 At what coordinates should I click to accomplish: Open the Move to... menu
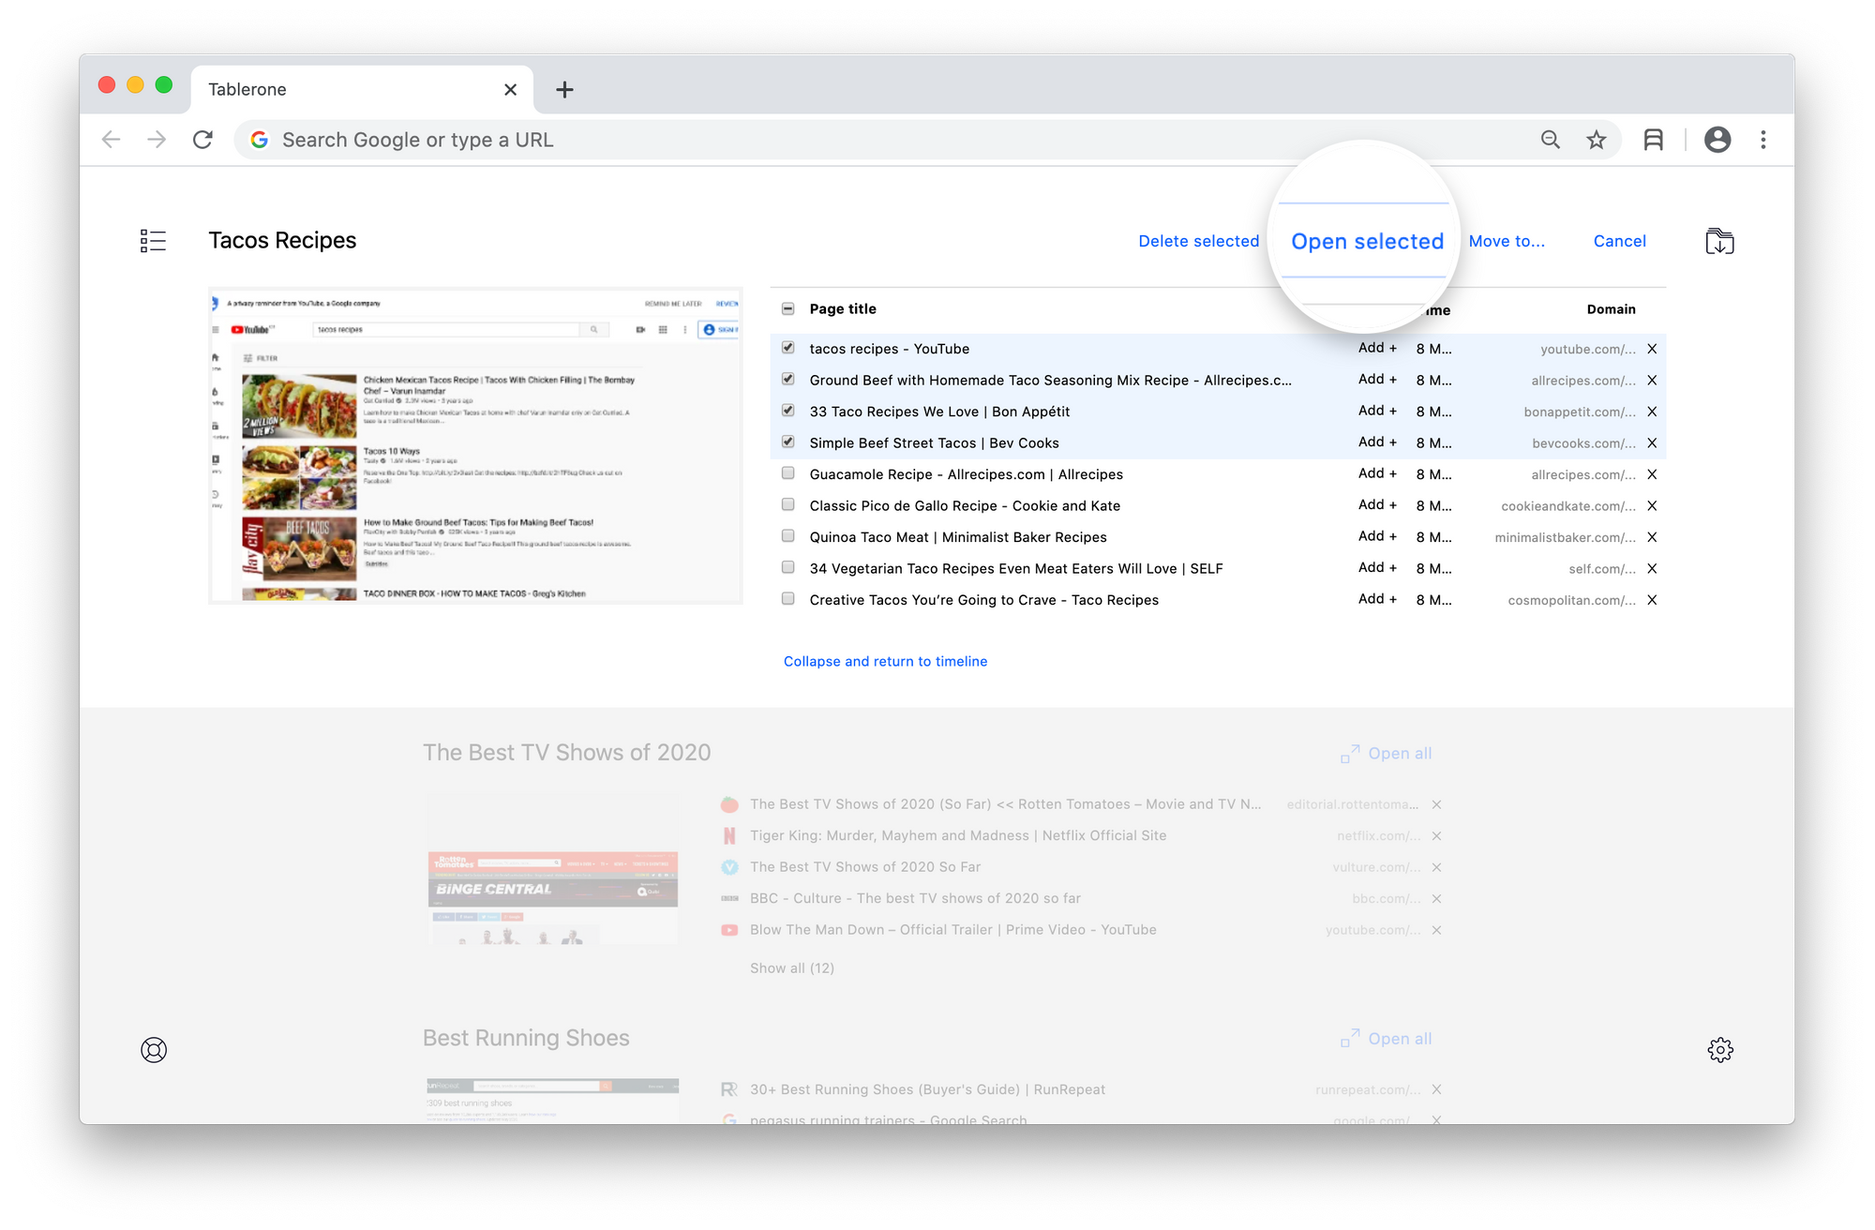[1507, 241]
